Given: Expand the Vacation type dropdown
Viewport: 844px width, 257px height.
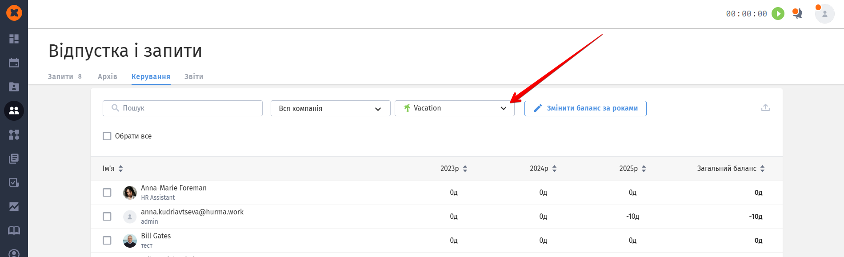Looking at the screenshot, I should coord(454,108).
